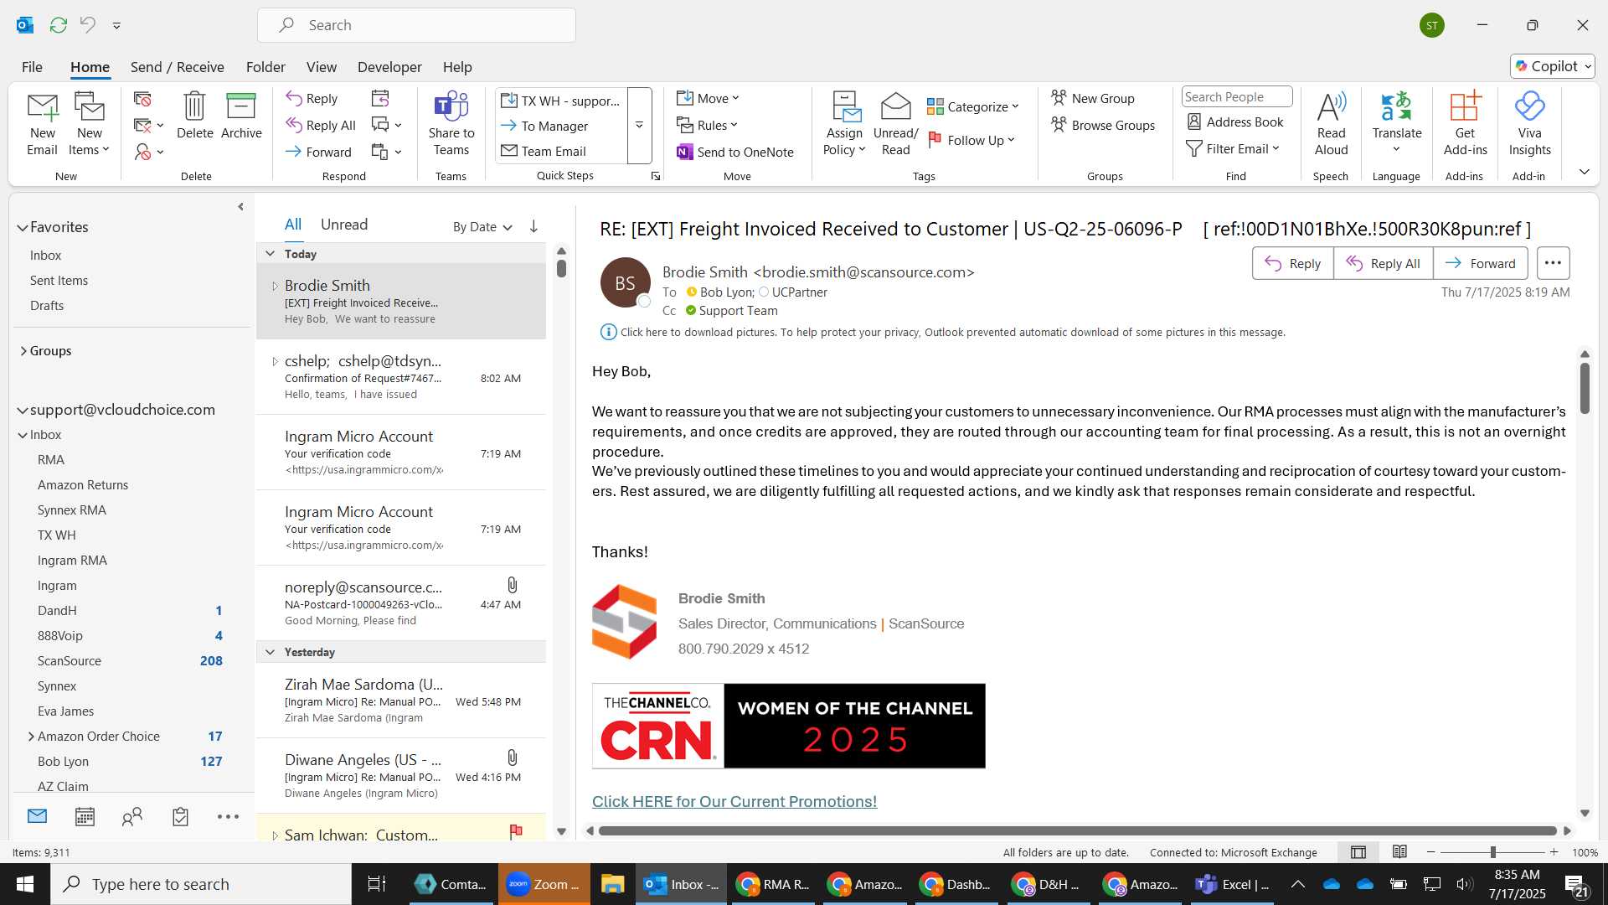Open Viva Insights
Screen dimensions: 1608x905
1529,123
